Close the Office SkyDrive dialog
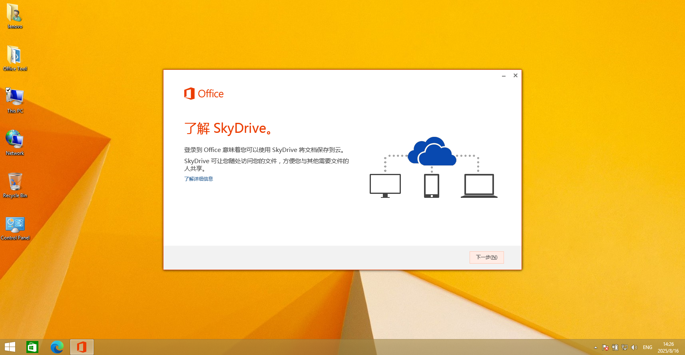Viewport: 685px width, 355px height. pos(516,75)
